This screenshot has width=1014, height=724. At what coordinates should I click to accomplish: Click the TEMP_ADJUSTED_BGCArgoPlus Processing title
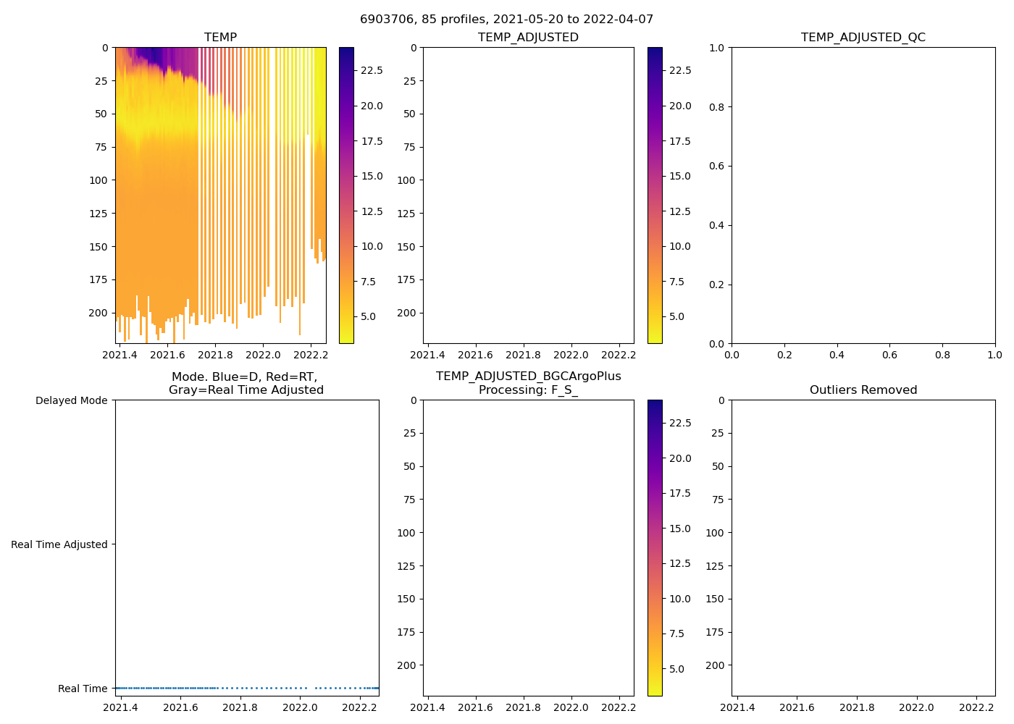(528, 383)
